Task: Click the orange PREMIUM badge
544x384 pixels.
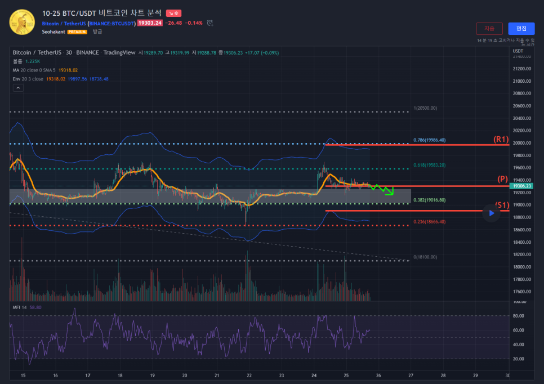Action: (x=77, y=32)
